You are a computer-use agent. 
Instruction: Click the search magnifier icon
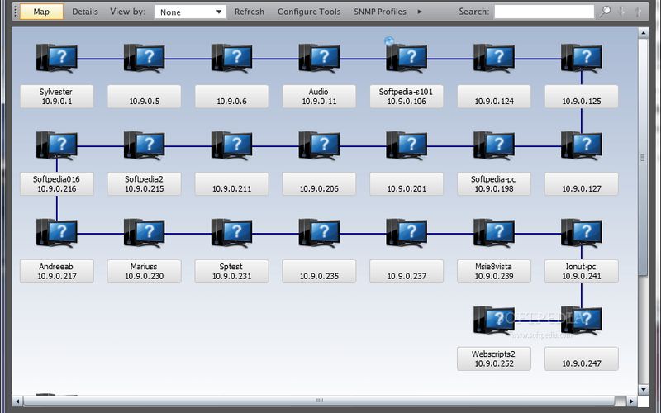click(x=606, y=12)
